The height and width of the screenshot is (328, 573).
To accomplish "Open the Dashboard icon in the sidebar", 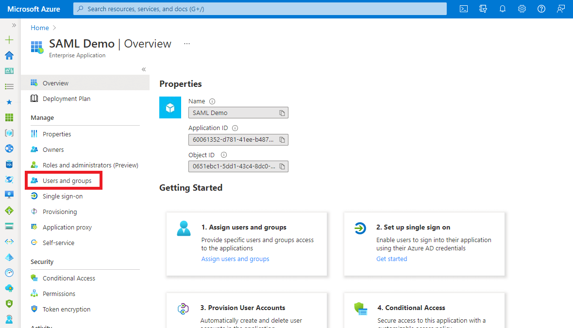I will [9, 70].
